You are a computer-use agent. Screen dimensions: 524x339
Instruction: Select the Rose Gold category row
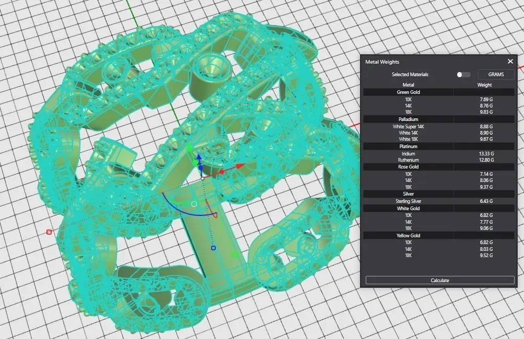(x=439, y=167)
